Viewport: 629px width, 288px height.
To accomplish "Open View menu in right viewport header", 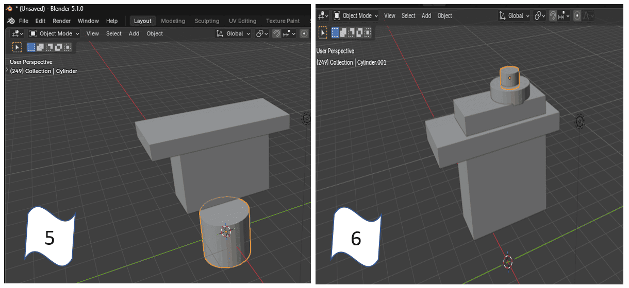I will pos(390,15).
